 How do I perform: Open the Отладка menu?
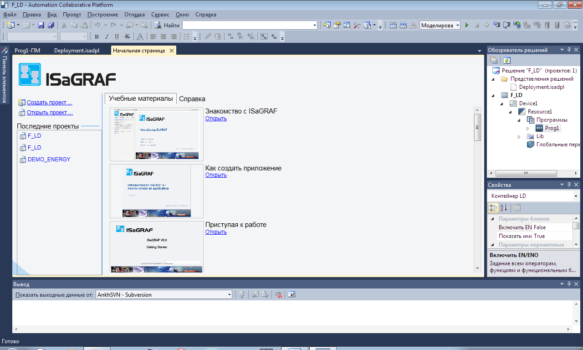tap(135, 15)
